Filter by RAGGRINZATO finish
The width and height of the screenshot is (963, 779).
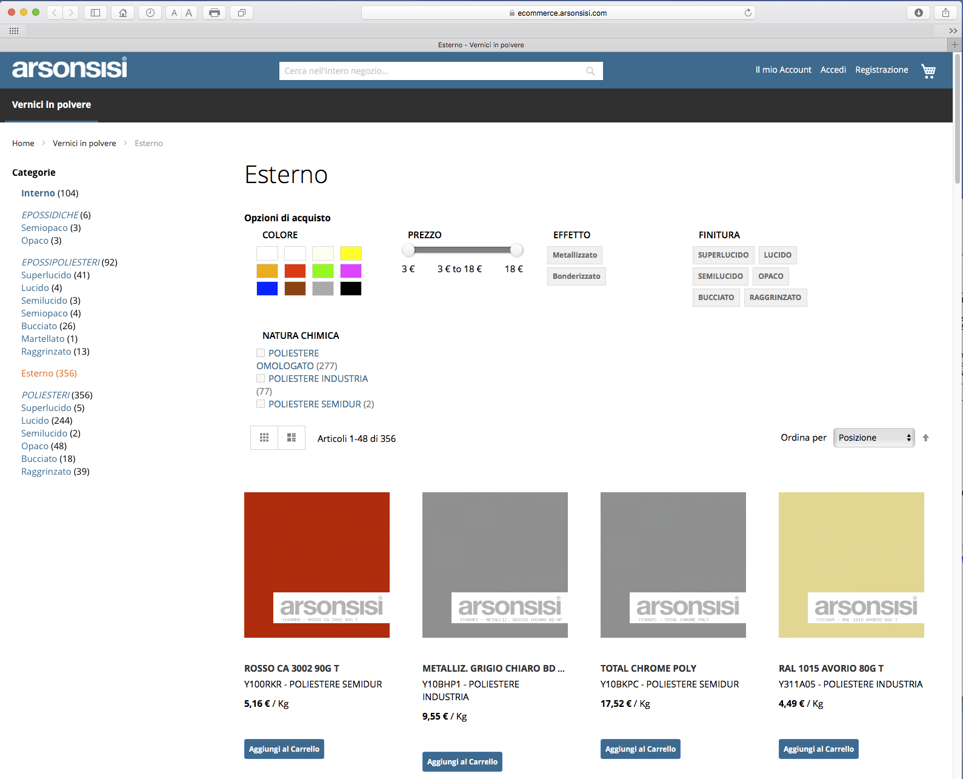pyautogui.click(x=775, y=298)
